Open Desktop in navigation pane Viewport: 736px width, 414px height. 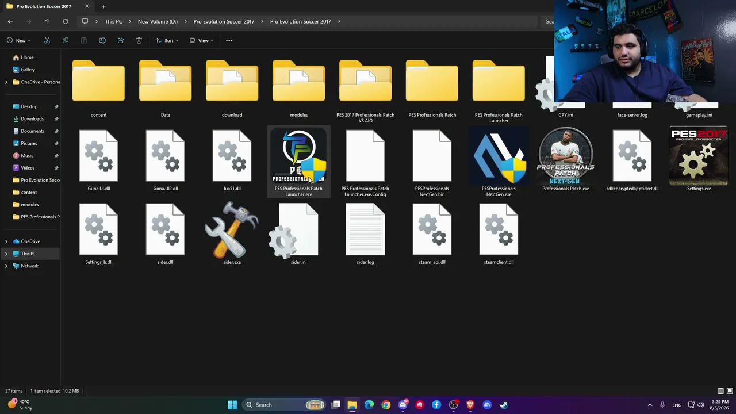pyautogui.click(x=29, y=106)
